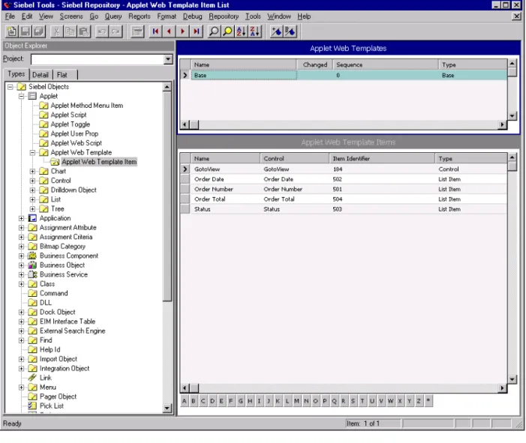Viewport: 526px width, 443px height.
Task: Click alphabet index button M
Action: tap(297, 401)
